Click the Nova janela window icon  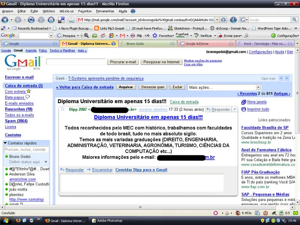pyautogui.click(x=243, y=102)
